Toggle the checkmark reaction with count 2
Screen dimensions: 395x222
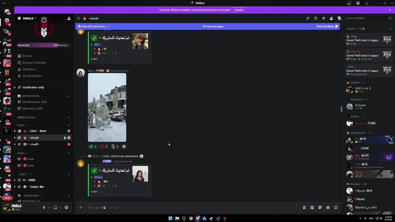pyautogui.click(x=93, y=146)
